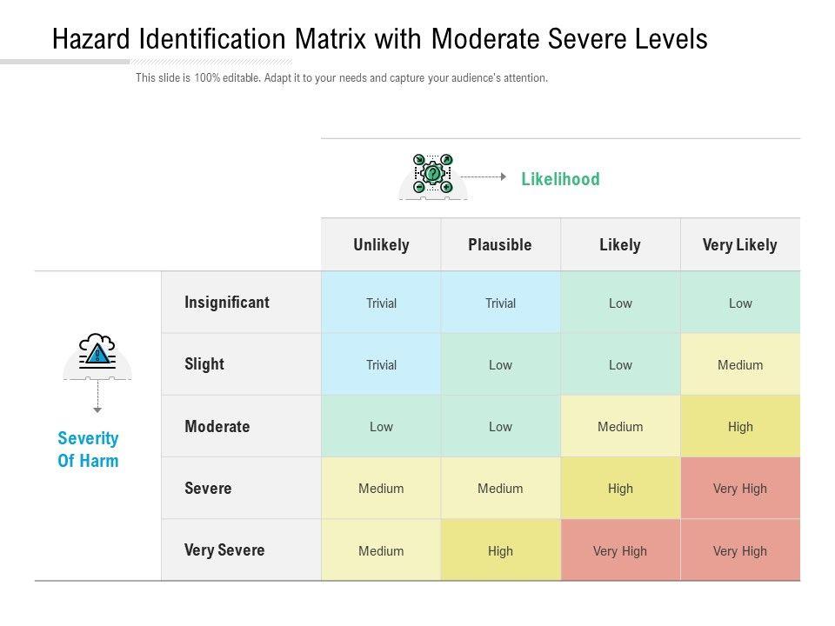The width and height of the screenshot is (835, 626).
Task: Select the Very Severe row header
Action: click(x=224, y=550)
